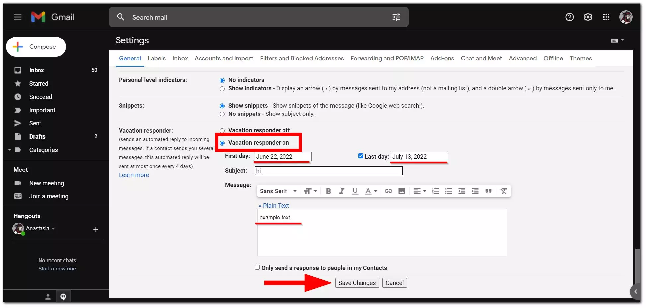Open the text color dropdown

point(371,191)
